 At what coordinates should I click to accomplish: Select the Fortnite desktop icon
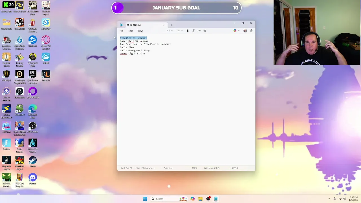[x=6, y=145]
